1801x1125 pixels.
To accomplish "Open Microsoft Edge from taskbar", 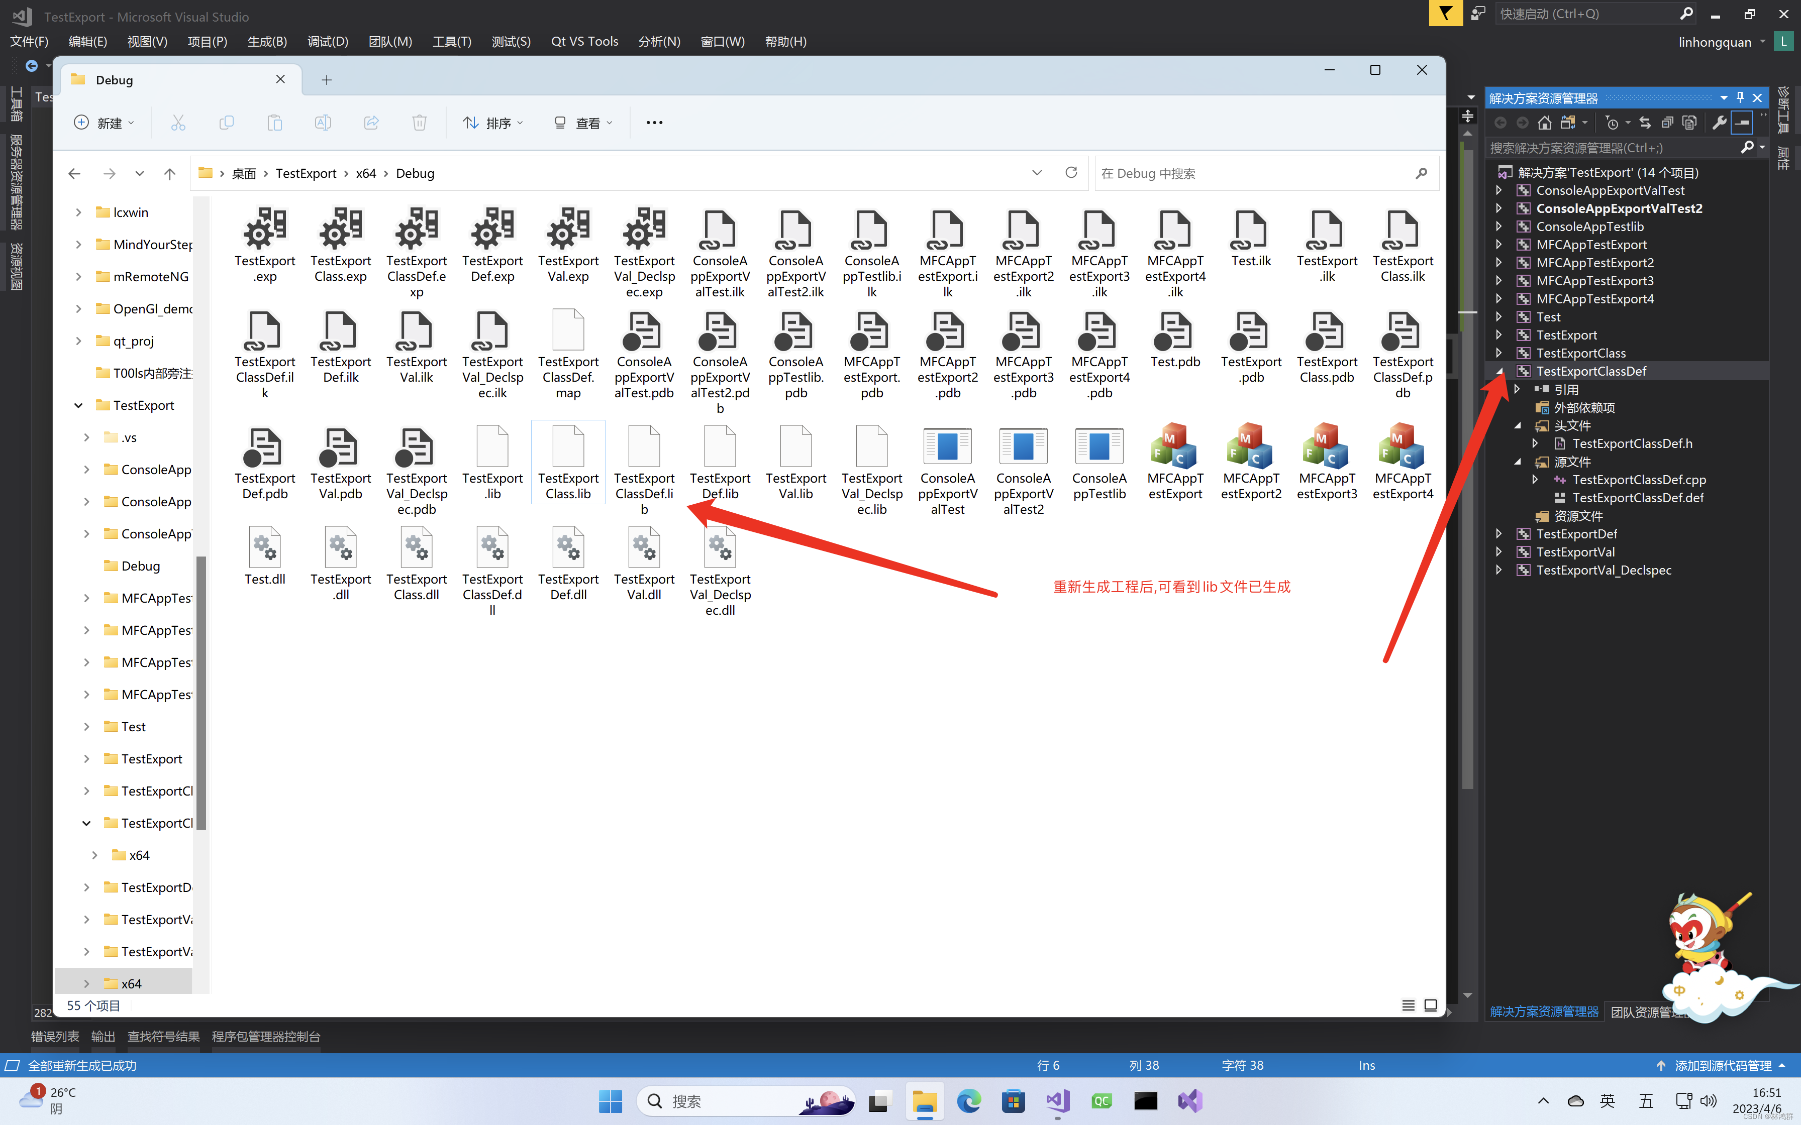I will click(969, 1101).
